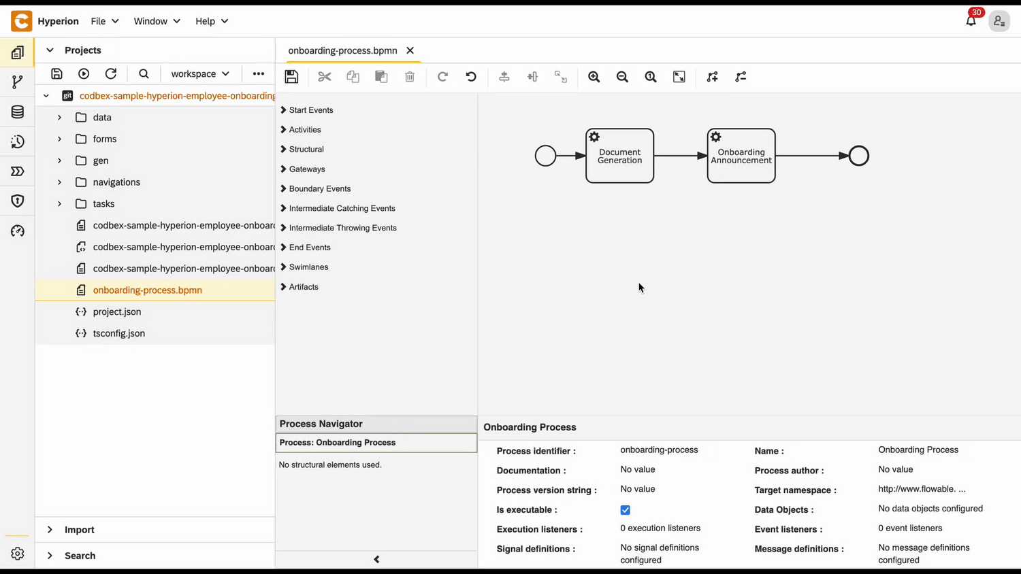Viewport: 1021px width, 574px height.
Task: Click the remove bend-point icon
Action: point(741,77)
